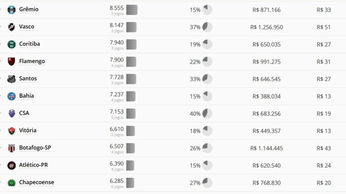Click the Vitória club crest icon
The height and width of the screenshot is (194, 346).
click(x=12, y=131)
